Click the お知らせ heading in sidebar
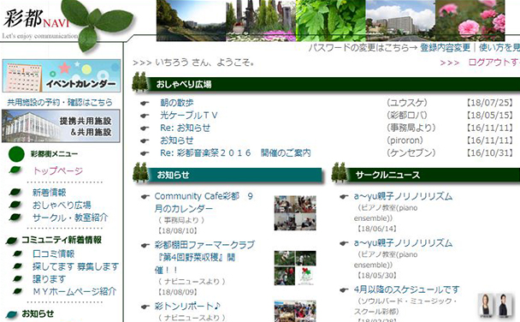Screen dimensions: 520x322 pyautogui.click(x=38, y=313)
